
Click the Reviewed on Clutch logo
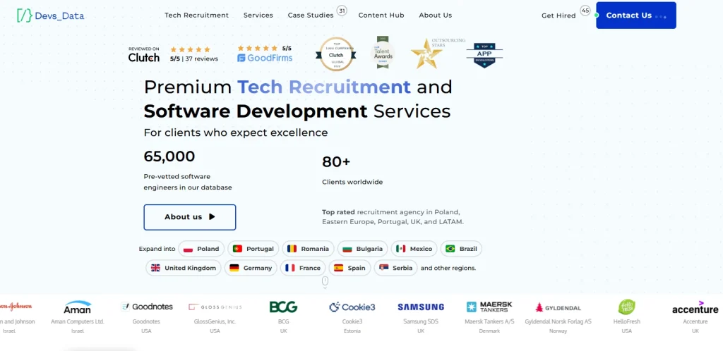click(x=144, y=55)
